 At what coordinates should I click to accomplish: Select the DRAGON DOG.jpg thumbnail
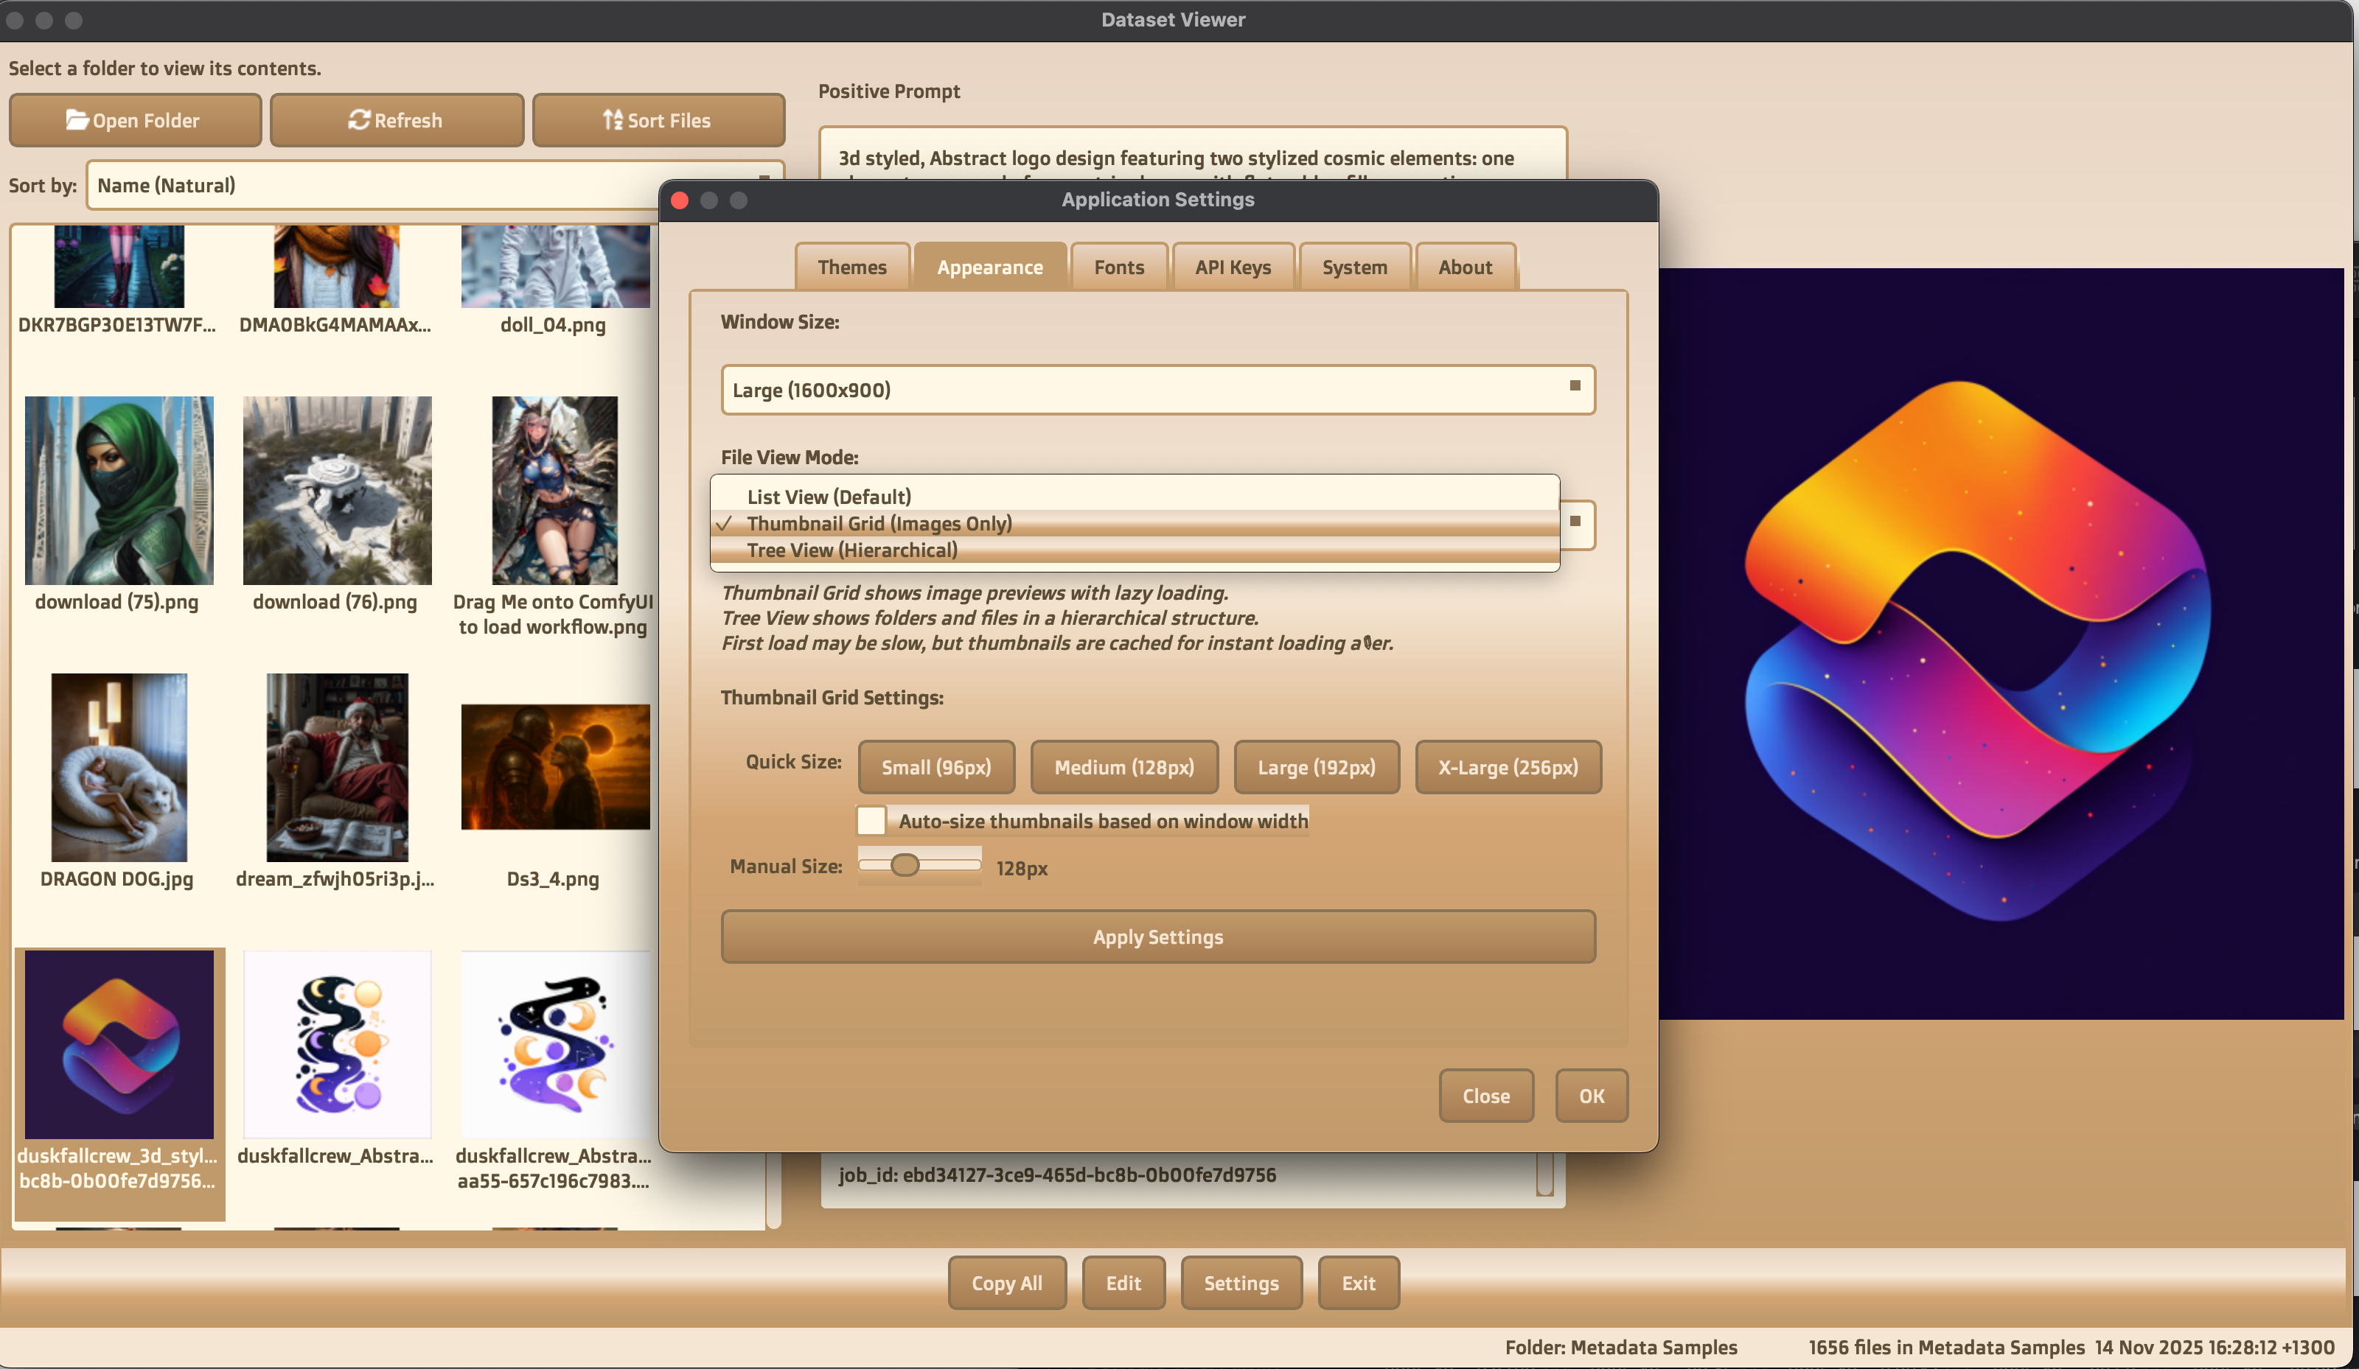point(119,767)
